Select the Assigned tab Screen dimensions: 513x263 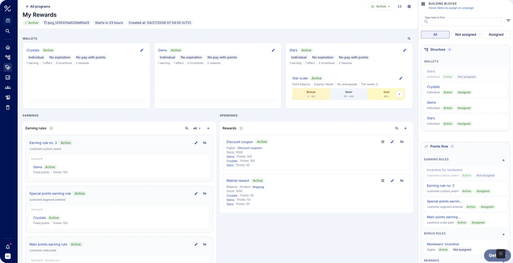[496, 34]
